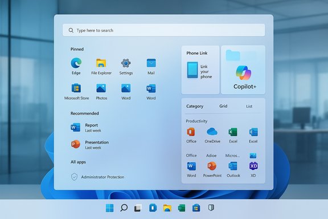Launch Outlook from the category panel
Screen dimensions: 328x219
pyautogui.click(x=233, y=166)
